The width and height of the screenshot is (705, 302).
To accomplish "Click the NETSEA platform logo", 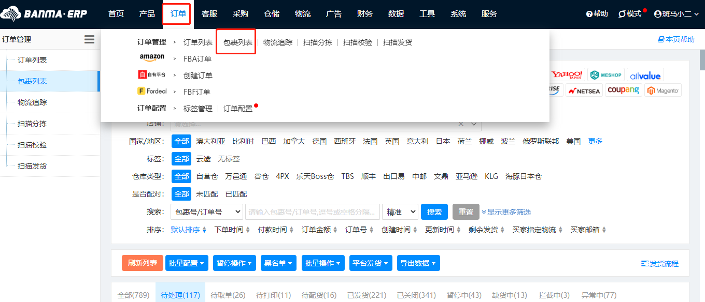I will tap(583, 90).
